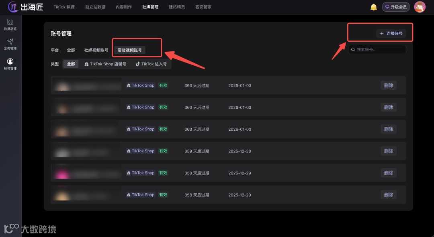Click the 账号管理 heading

click(61, 33)
